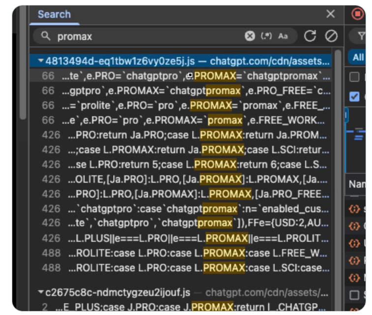The width and height of the screenshot is (372, 315).
Task: Open result E_PLUS;case J.PRO on line 2
Action: [x=180, y=307]
